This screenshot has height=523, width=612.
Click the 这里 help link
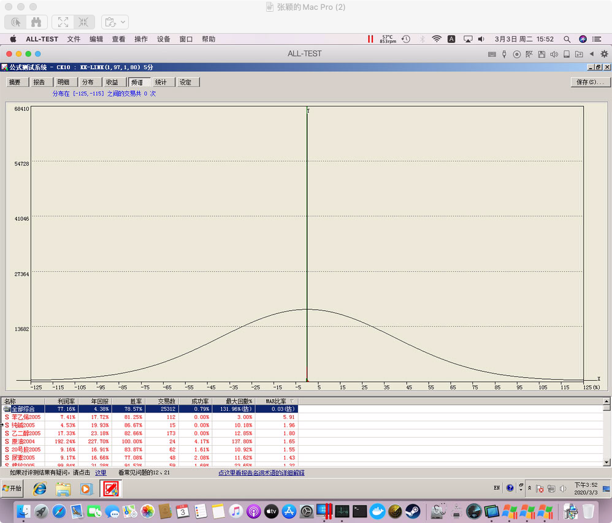pyautogui.click(x=101, y=473)
